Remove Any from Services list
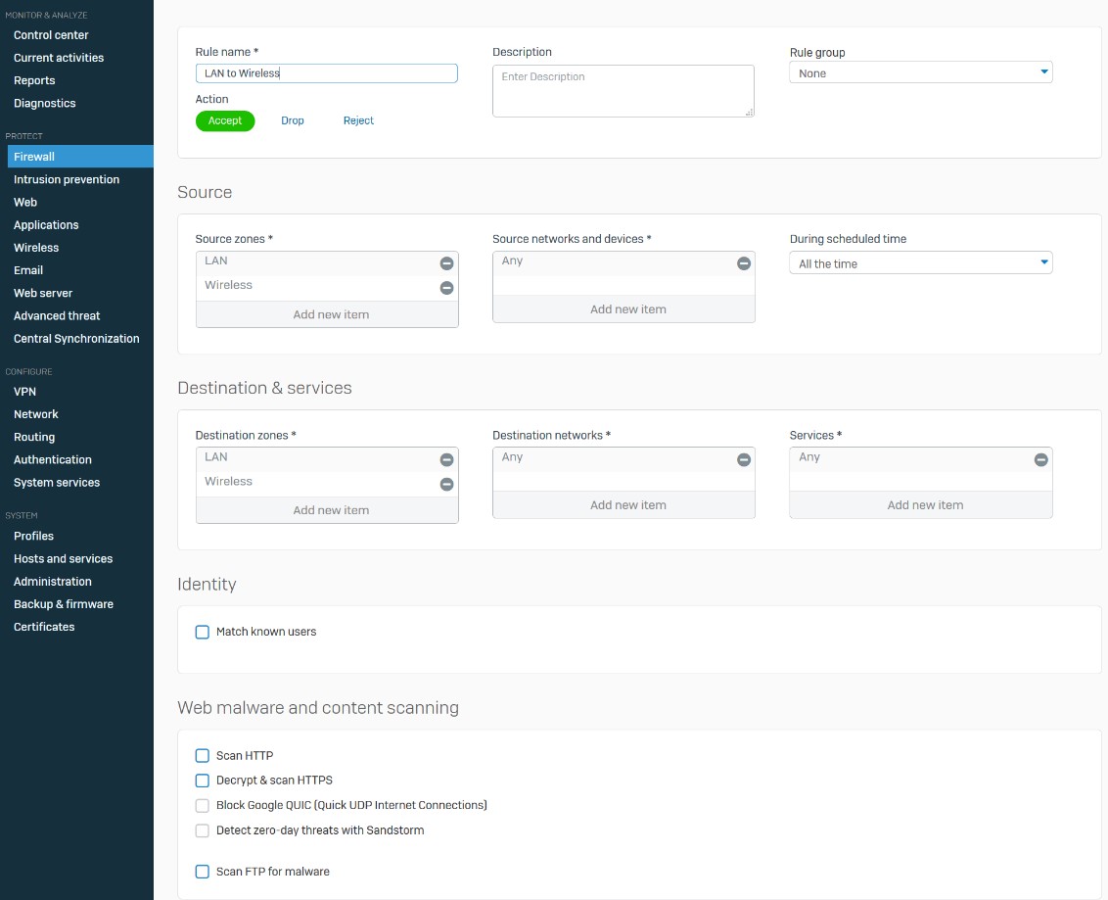The width and height of the screenshot is (1108, 900). (x=1040, y=459)
